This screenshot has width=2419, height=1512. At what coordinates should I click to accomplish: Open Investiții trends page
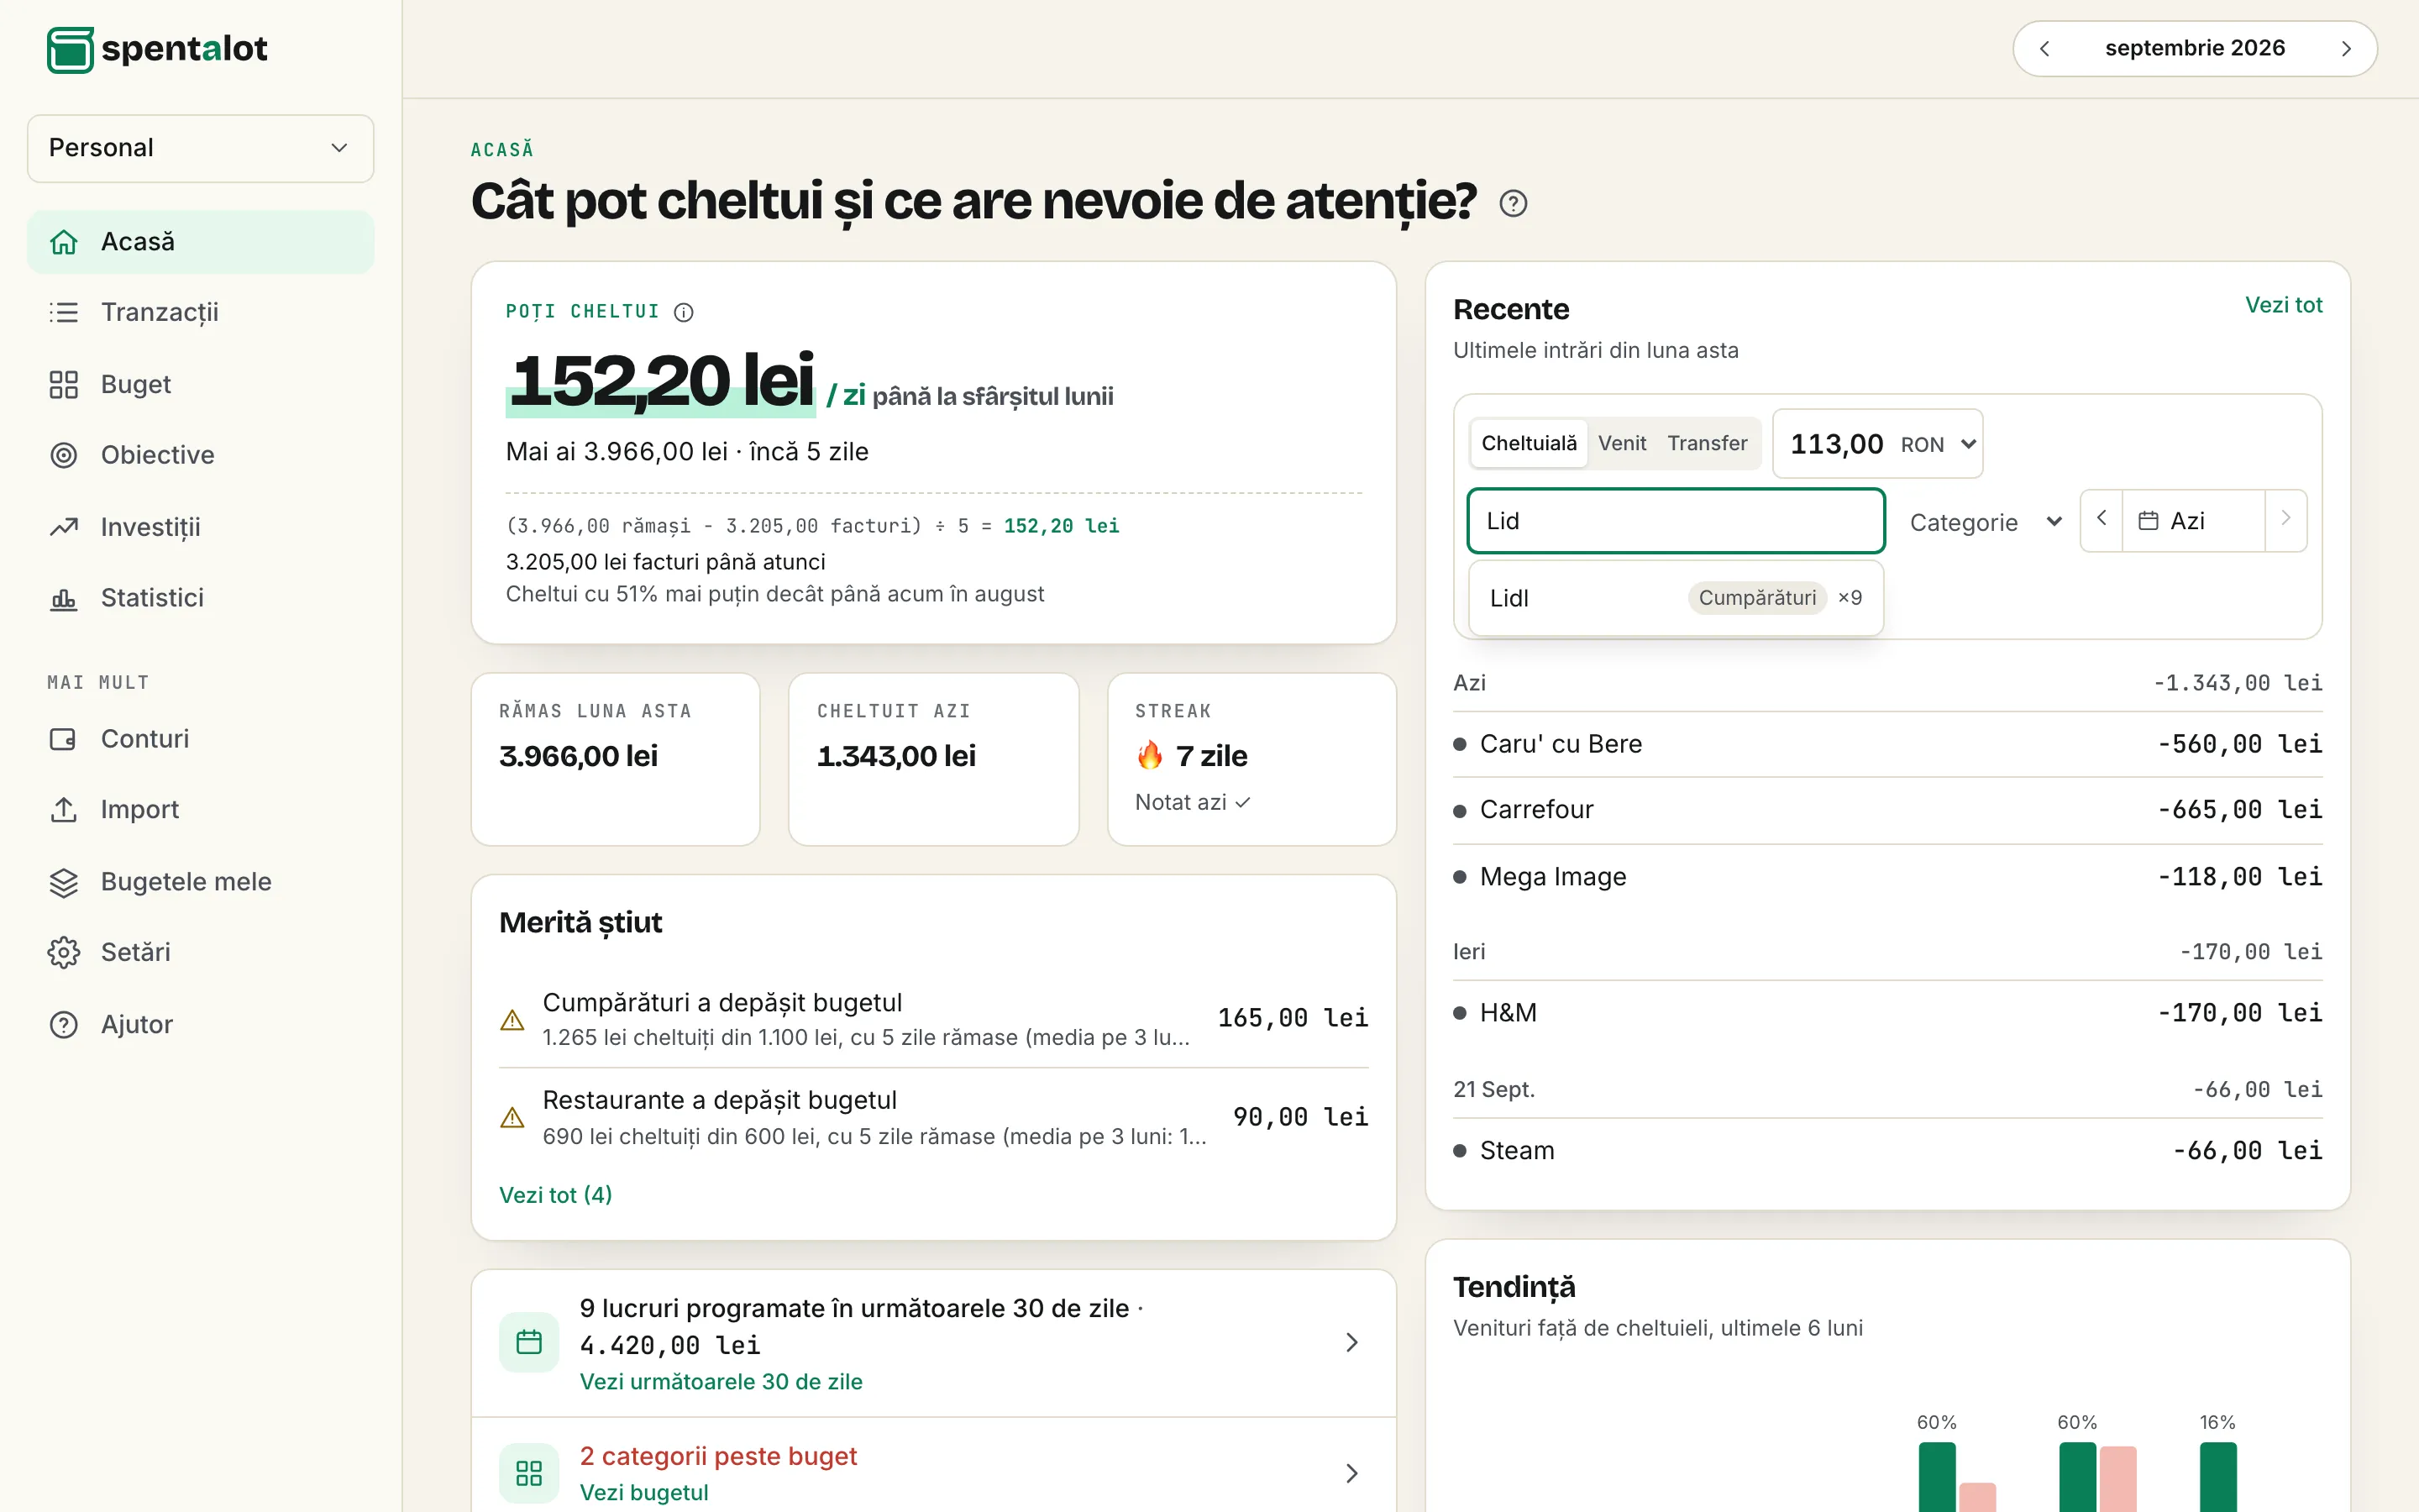[200, 527]
